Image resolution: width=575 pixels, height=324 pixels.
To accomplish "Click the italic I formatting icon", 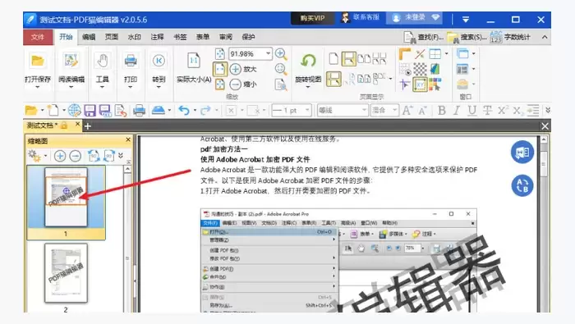I will 457,110.
